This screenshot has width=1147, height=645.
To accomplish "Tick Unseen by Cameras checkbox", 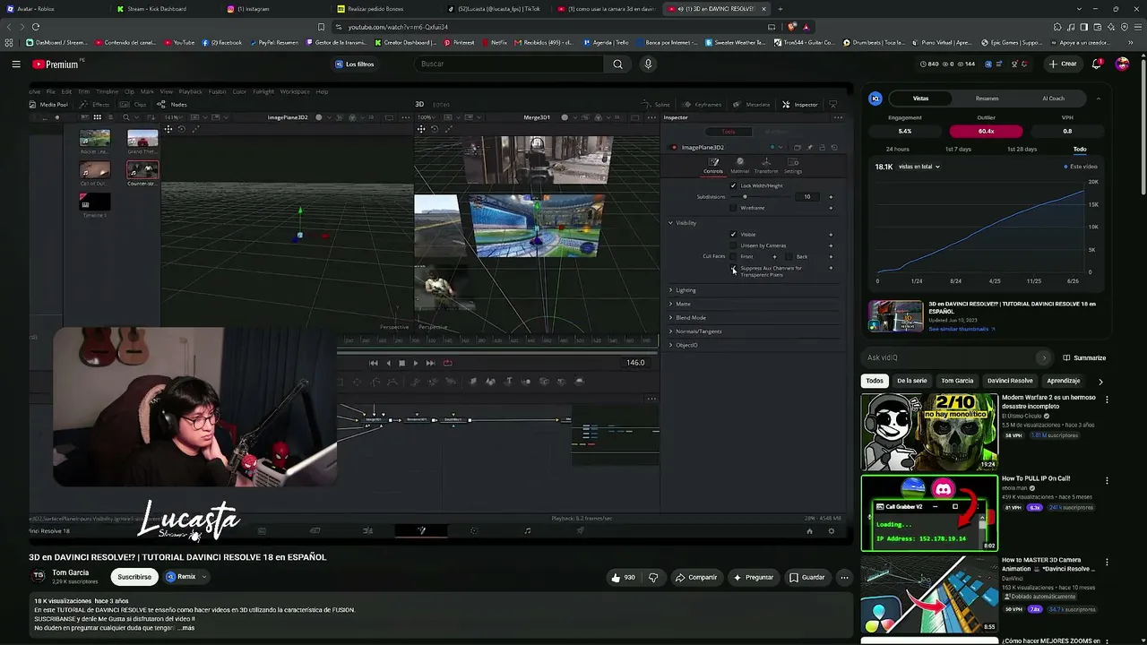I will tap(733, 245).
